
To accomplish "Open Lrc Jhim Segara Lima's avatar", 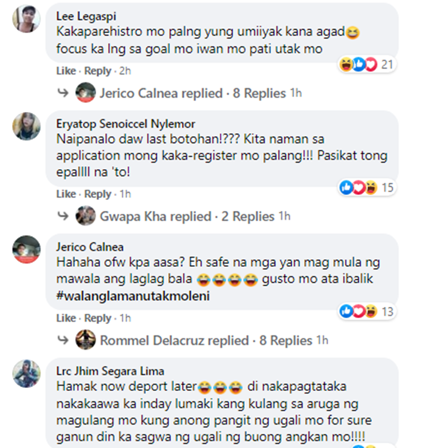I will coord(26,374).
